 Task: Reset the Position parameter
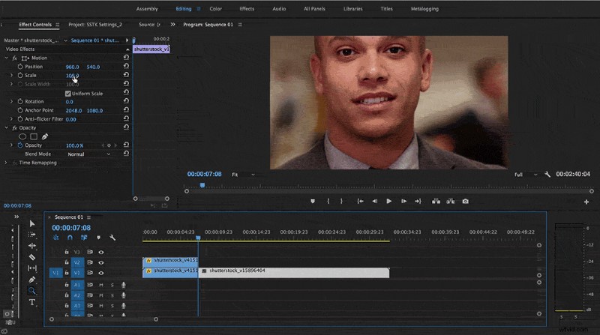coord(126,66)
